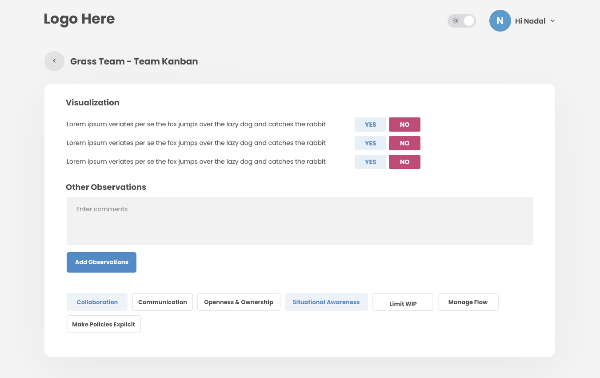Toggle the light/dark theme switch
The image size is (600, 378).
pos(462,21)
